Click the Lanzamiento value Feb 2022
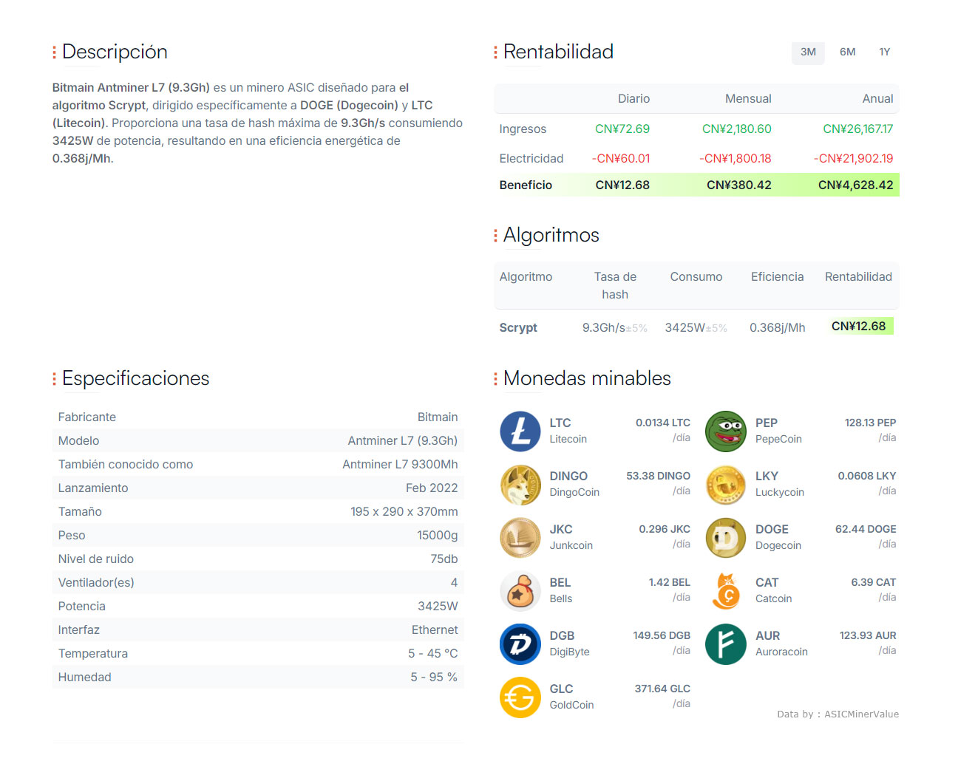Image resolution: width=958 pixels, height=761 pixels. tap(432, 488)
